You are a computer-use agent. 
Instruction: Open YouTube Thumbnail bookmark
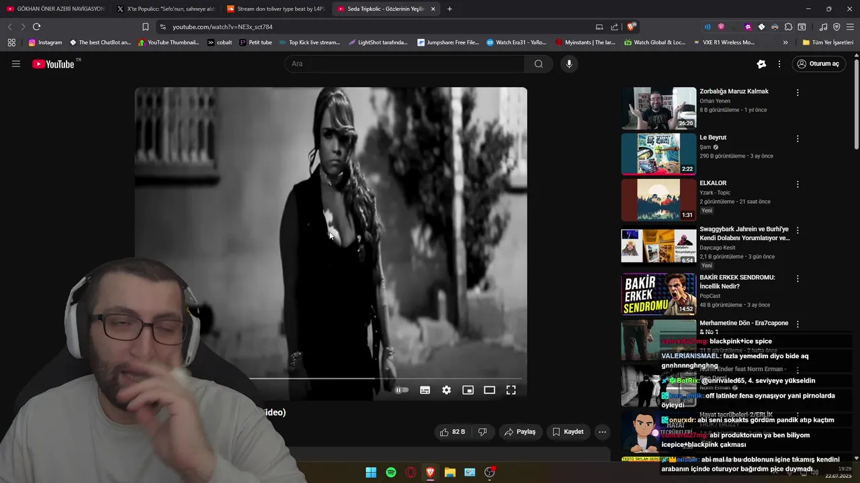tap(168, 42)
